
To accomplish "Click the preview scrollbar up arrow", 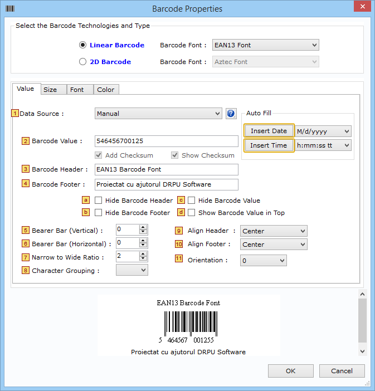I will click(363, 294).
